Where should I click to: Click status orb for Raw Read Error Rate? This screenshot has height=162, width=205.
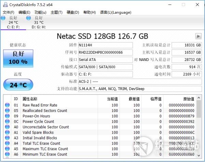point(7,105)
